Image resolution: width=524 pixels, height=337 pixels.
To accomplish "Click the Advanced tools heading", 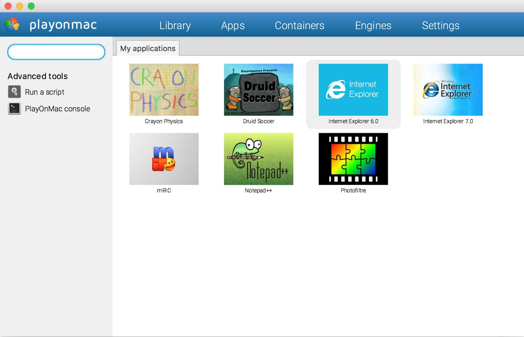I will tap(38, 76).
